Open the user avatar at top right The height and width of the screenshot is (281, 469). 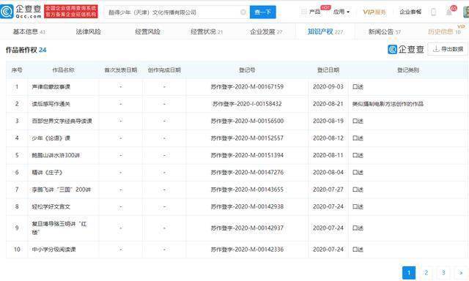(466, 12)
